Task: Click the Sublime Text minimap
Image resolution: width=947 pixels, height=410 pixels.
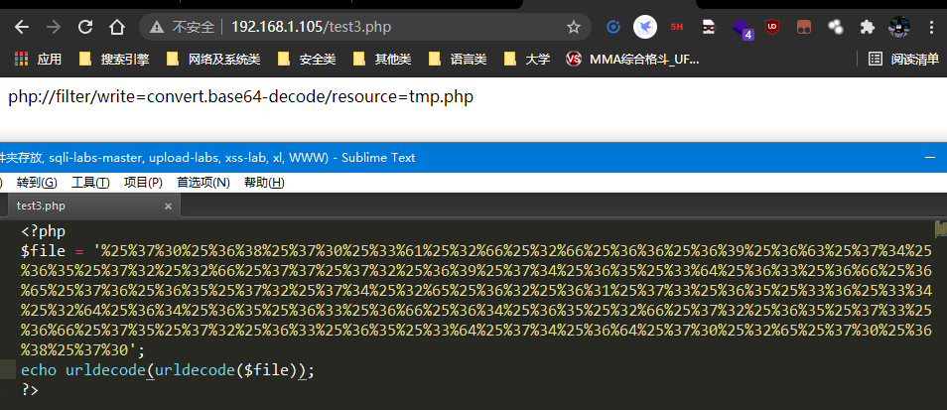Action: click(x=940, y=229)
